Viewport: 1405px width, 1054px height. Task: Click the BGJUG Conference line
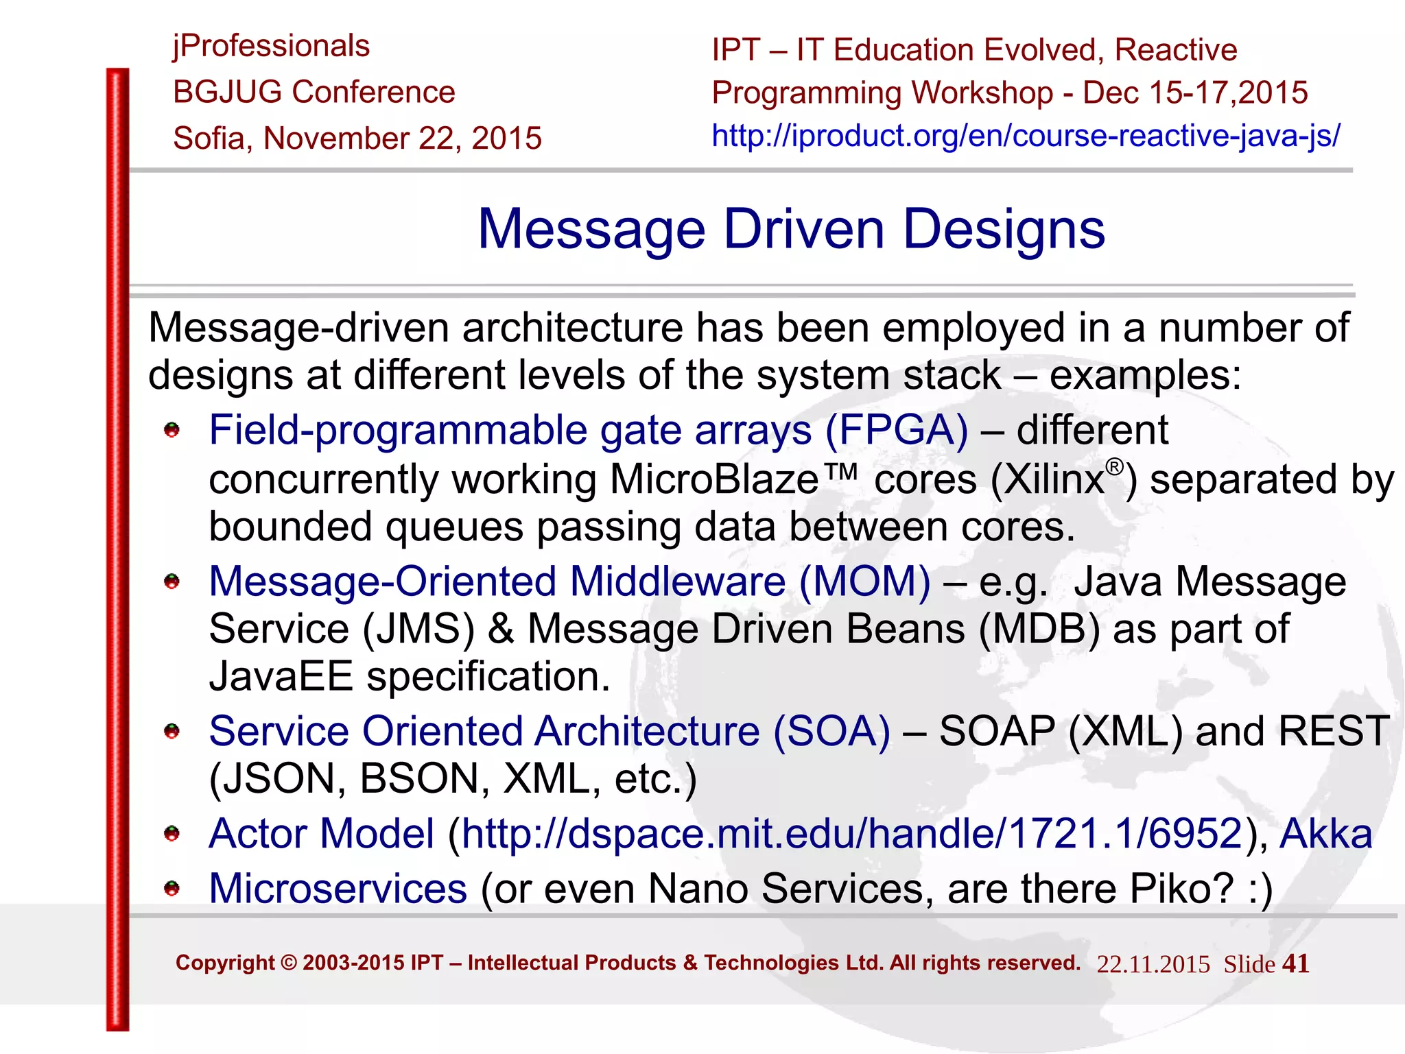pos(314,92)
